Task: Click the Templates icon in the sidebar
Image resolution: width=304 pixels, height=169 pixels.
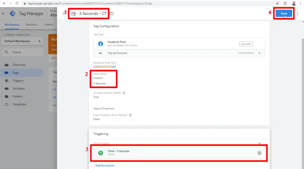Action: [x=7, y=104]
